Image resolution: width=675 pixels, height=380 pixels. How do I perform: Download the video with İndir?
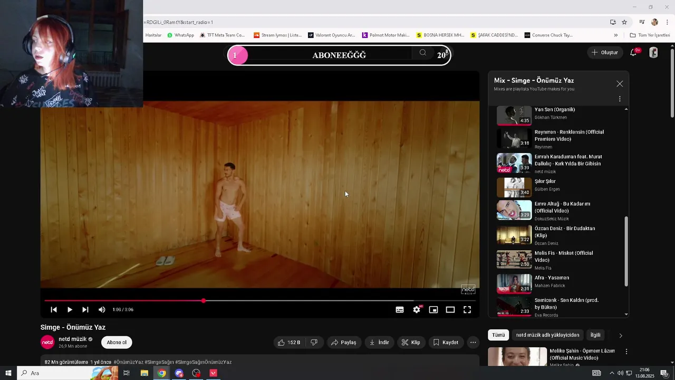[379, 343]
